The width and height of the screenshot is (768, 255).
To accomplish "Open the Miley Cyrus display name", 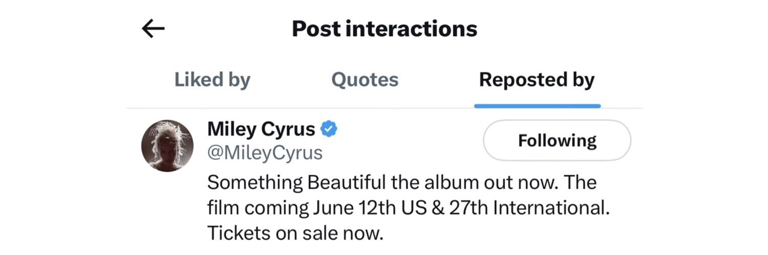I will coord(261,129).
